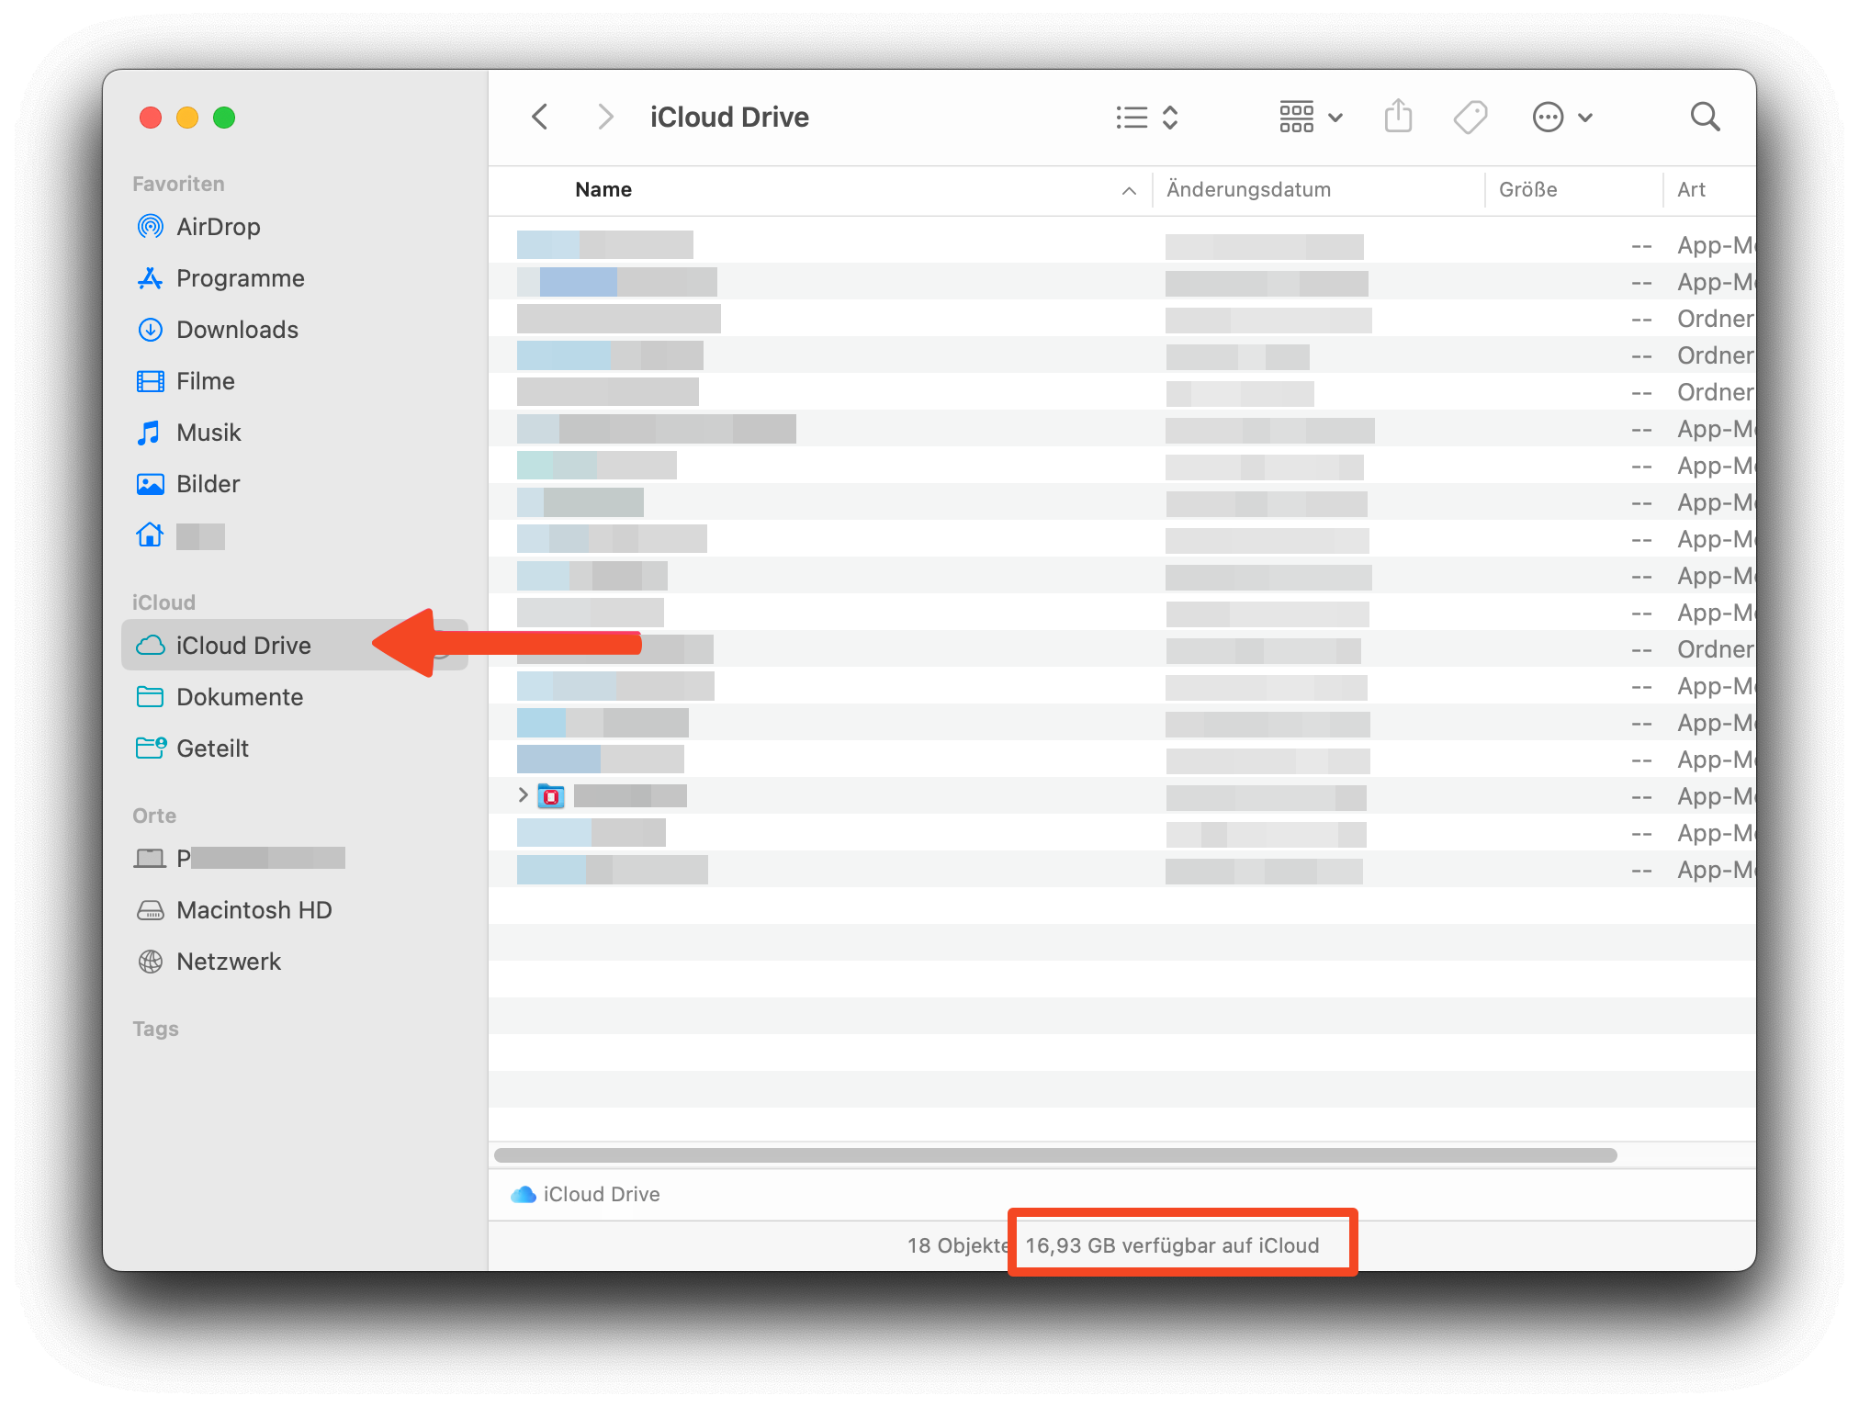Sort by the Name column header
The image size is (1859, 1407).
coord(603,190)
